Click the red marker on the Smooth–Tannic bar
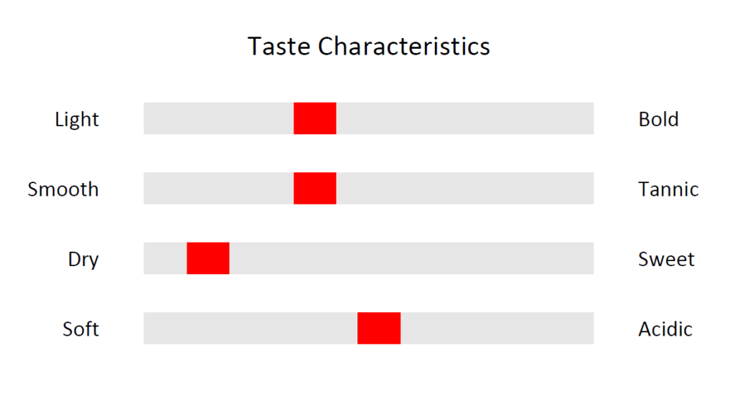The width and height of the screenshot is (735, 396). coord(315,188)
